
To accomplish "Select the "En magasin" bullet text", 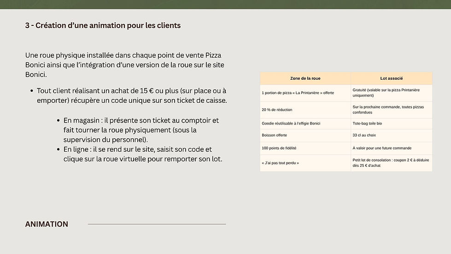I will point(141,130).
